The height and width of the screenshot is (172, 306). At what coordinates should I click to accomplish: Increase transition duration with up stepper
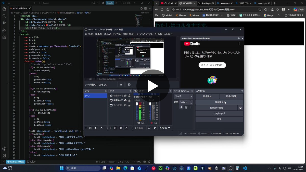pyautogui.click(x=191, y=101)
